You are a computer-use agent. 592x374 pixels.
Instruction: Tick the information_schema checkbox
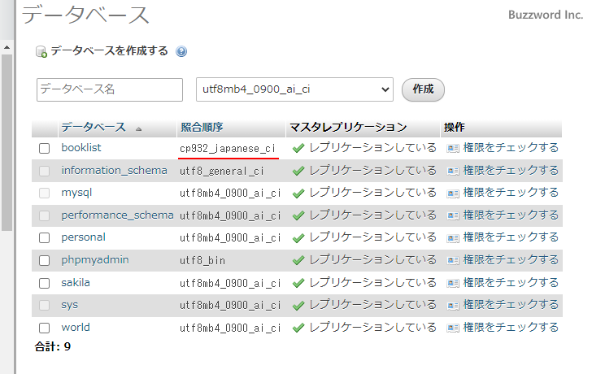(x=44, y=171)
